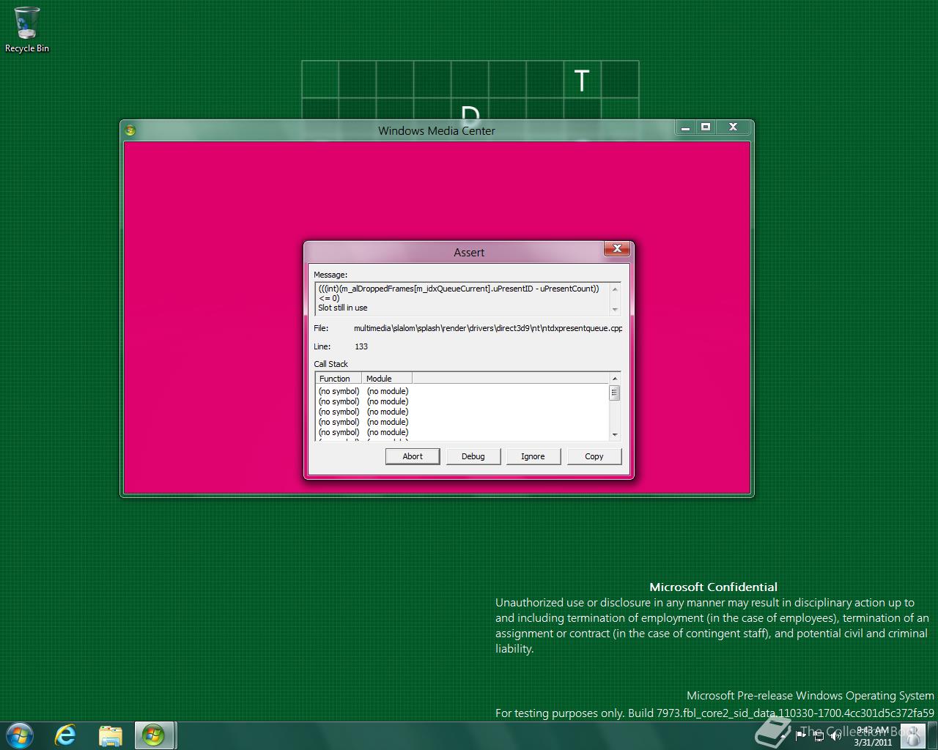
Task: Click the Show desktop strip at the taskbar end
Action: tap(932, 735)
